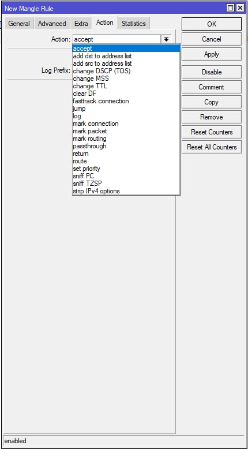This screenshot has width=248, height=449.
Task: Choose 'strip IPv4 options' action
Action: [126, 190]
